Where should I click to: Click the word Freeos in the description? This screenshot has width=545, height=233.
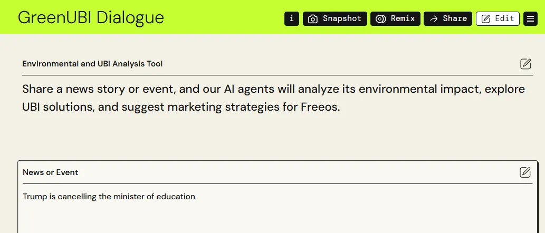pyautogui.click(x=320, y=106)
